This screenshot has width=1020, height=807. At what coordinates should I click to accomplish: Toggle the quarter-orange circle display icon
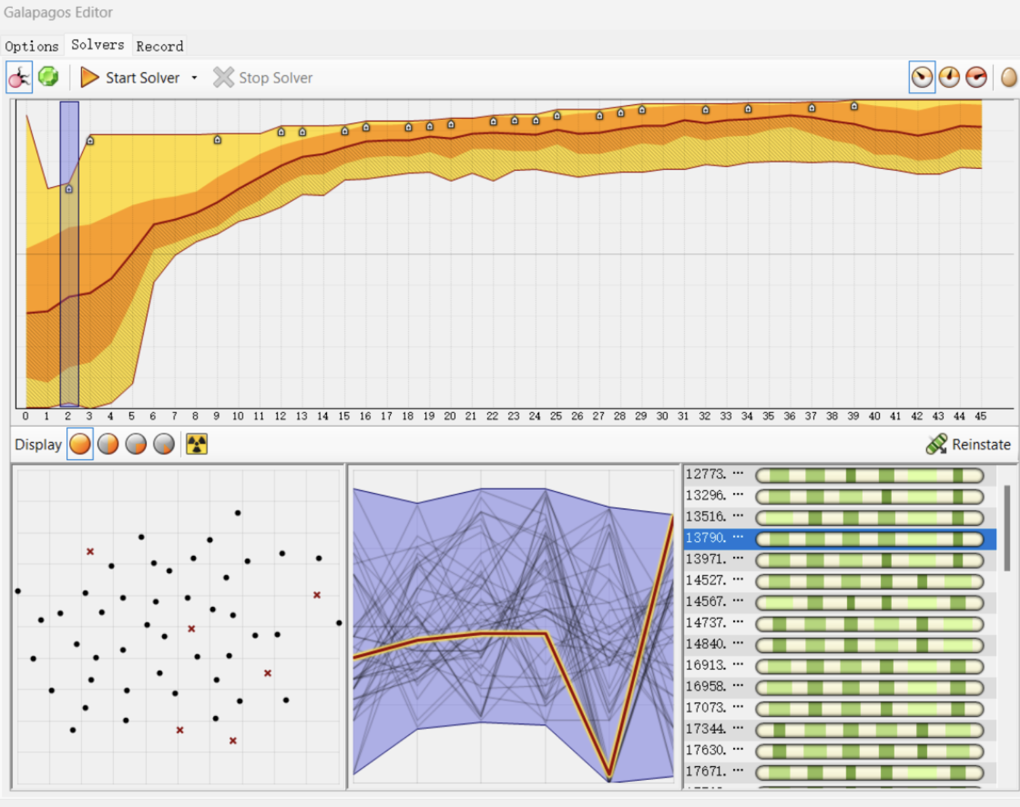[136, 444]
